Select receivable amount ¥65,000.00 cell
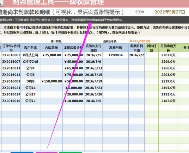Image resolution: width=189 pixels, height=153 pixels. pos(73,68)
